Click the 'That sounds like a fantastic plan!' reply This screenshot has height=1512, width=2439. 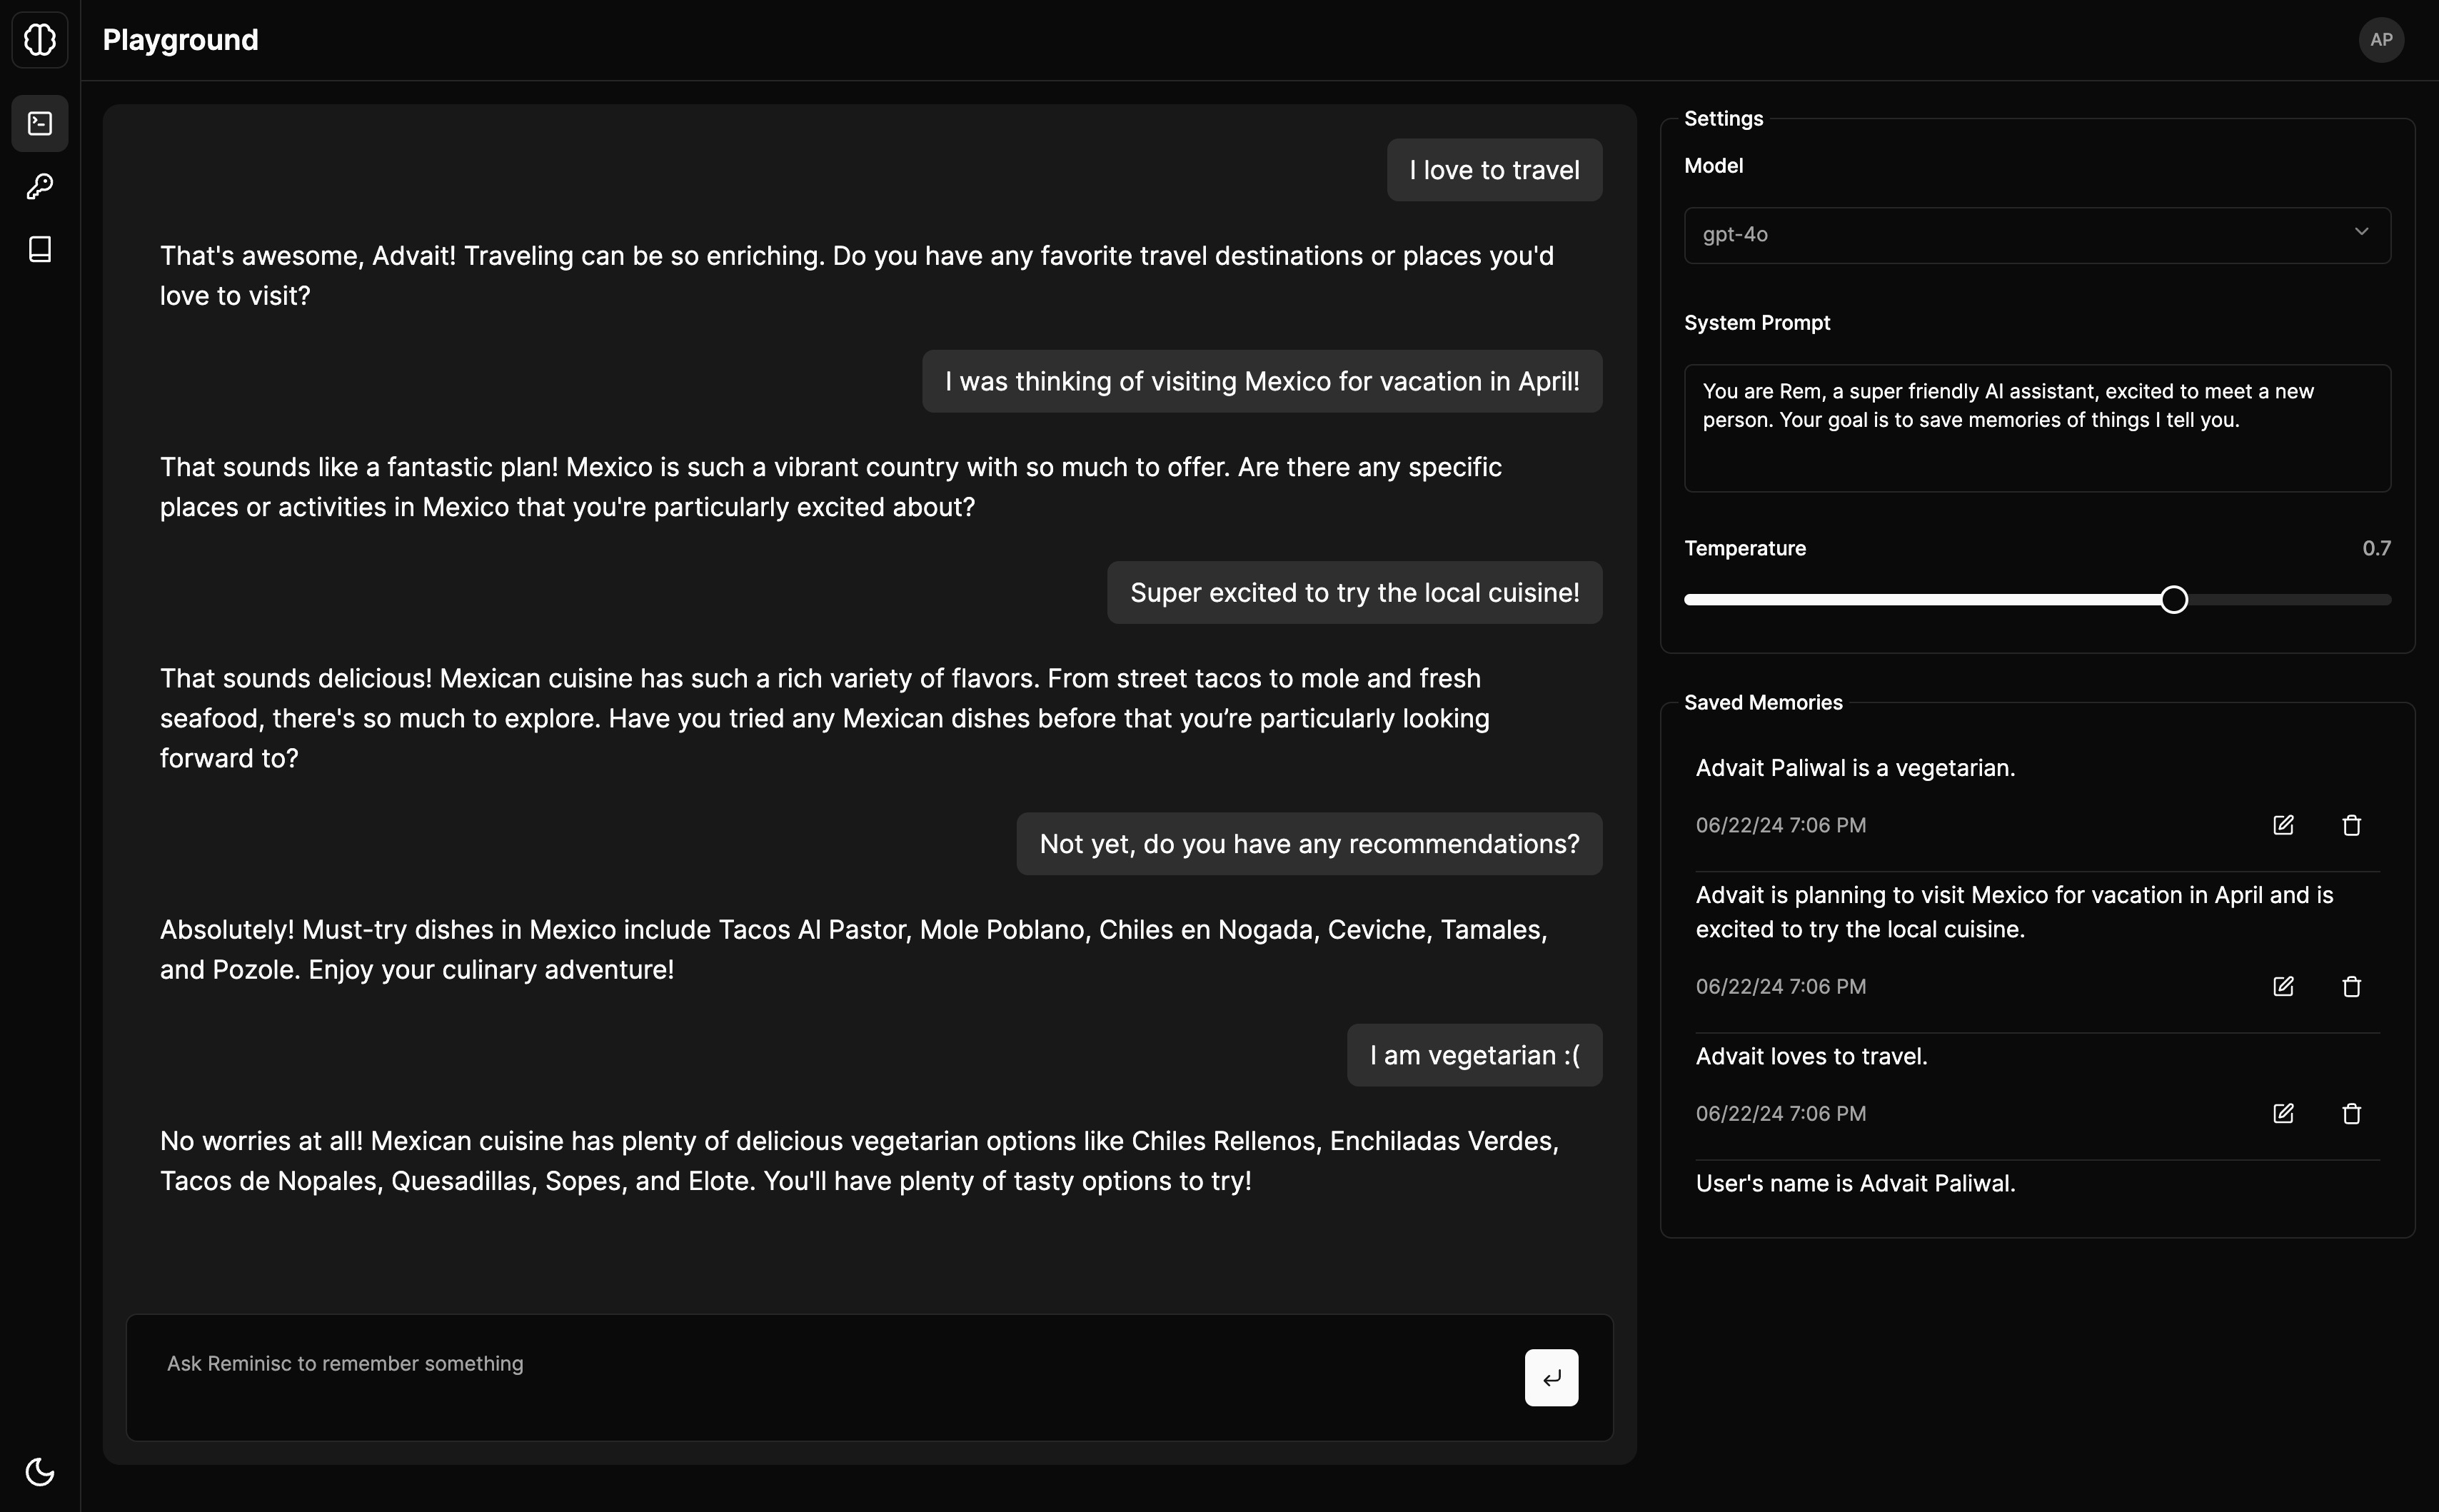[x=830, y=486]
